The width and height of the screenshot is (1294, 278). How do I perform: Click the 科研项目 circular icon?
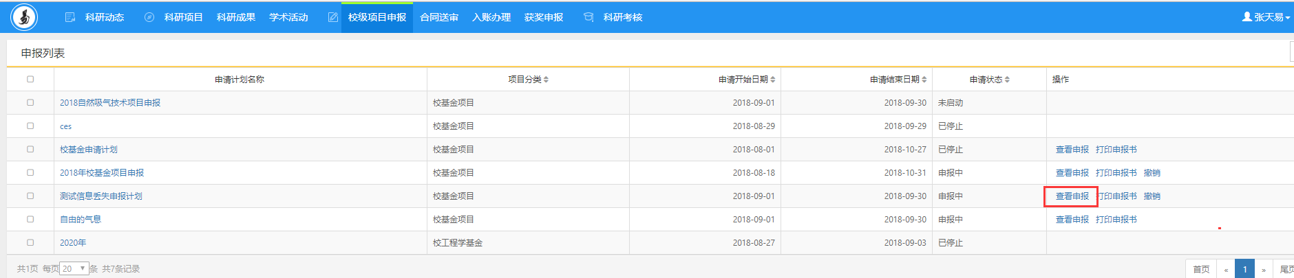149,17
